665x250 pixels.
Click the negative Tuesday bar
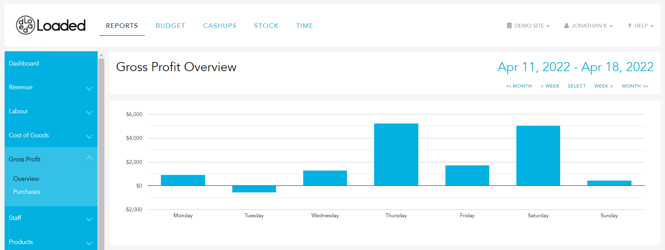point(254,189)
